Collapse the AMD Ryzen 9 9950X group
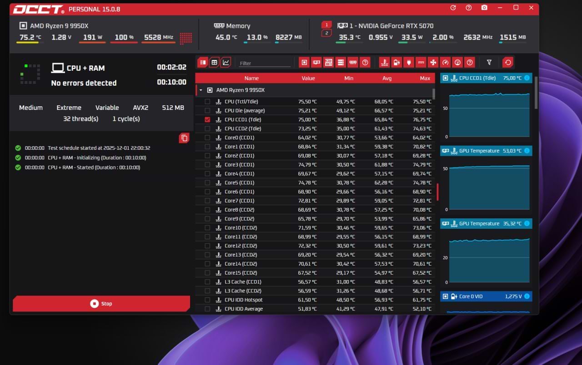Viewport: 582px width, 365px height. [201, 90]
